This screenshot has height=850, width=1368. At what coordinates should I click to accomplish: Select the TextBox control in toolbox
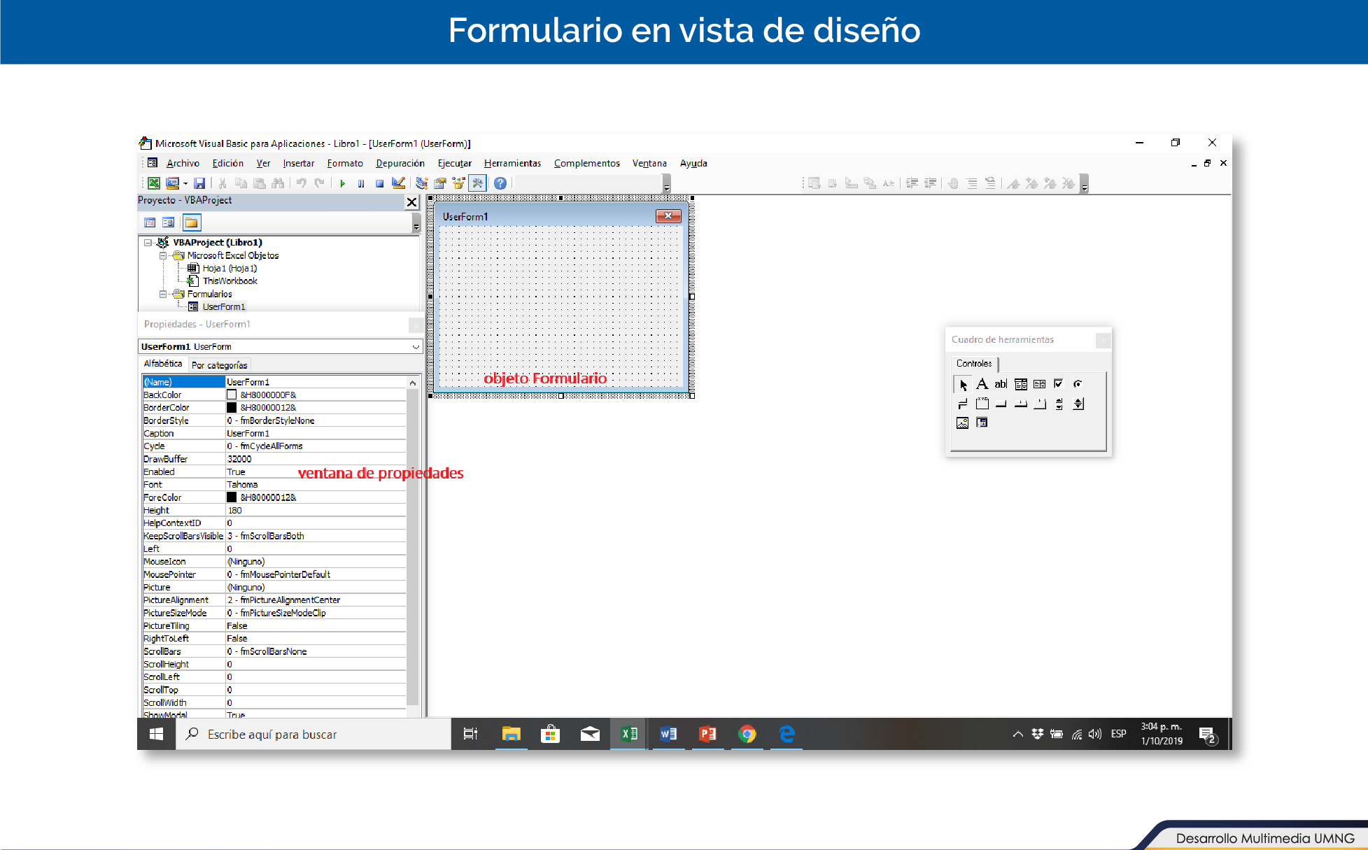click(1001, 384)
